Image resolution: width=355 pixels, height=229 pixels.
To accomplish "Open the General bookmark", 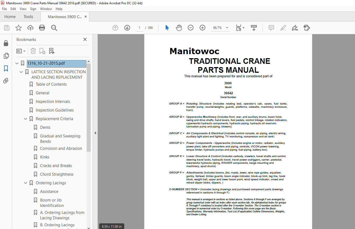I will (x=42, y=93).
